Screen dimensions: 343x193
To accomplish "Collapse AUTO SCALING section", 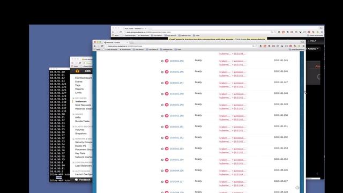I will (73, 171).
